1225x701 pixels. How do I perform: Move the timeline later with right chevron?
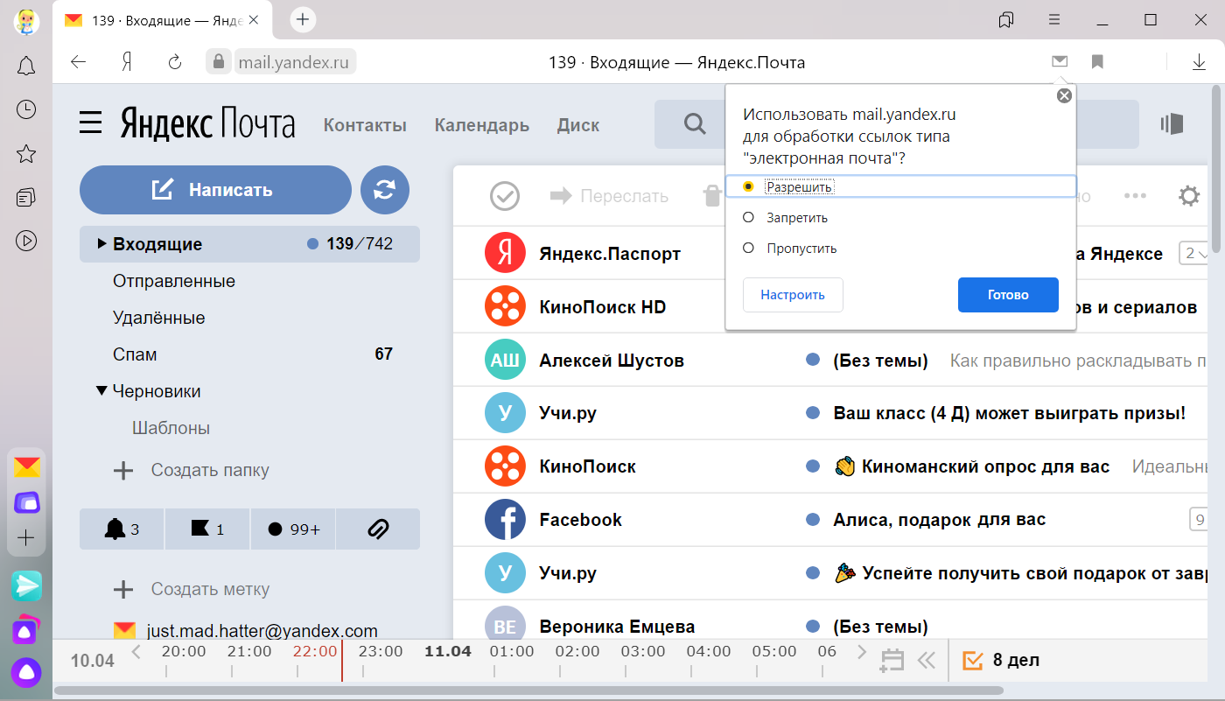[862, 652]
